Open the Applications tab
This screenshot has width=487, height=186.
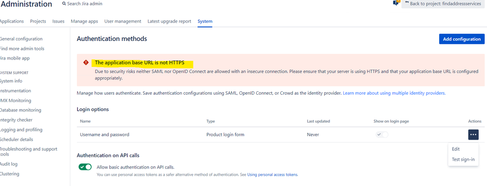pyautogui.click(x=11, y=21)
